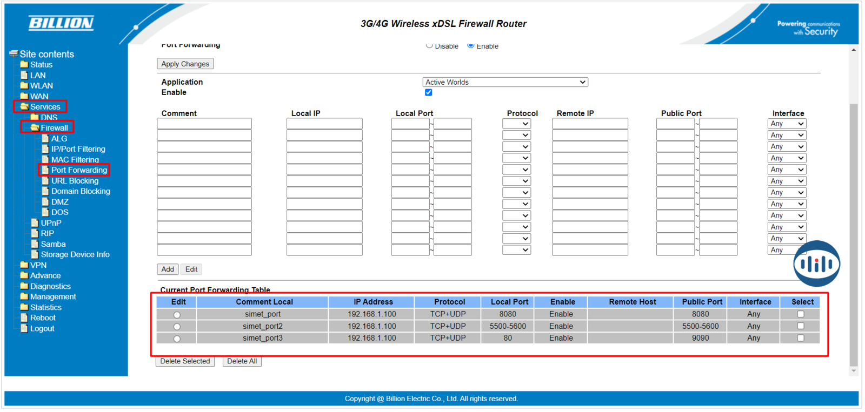Click the Reboot page icon
This screenshot has width=865, height=412.
(x=24, y=318)
